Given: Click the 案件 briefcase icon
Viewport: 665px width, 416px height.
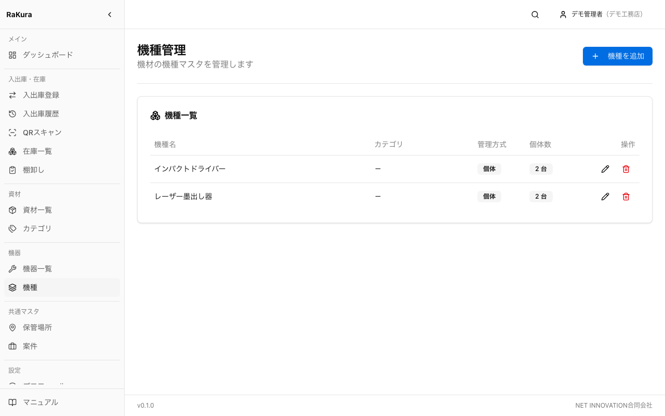Looking at the screenshot, I should click(12, 346).
